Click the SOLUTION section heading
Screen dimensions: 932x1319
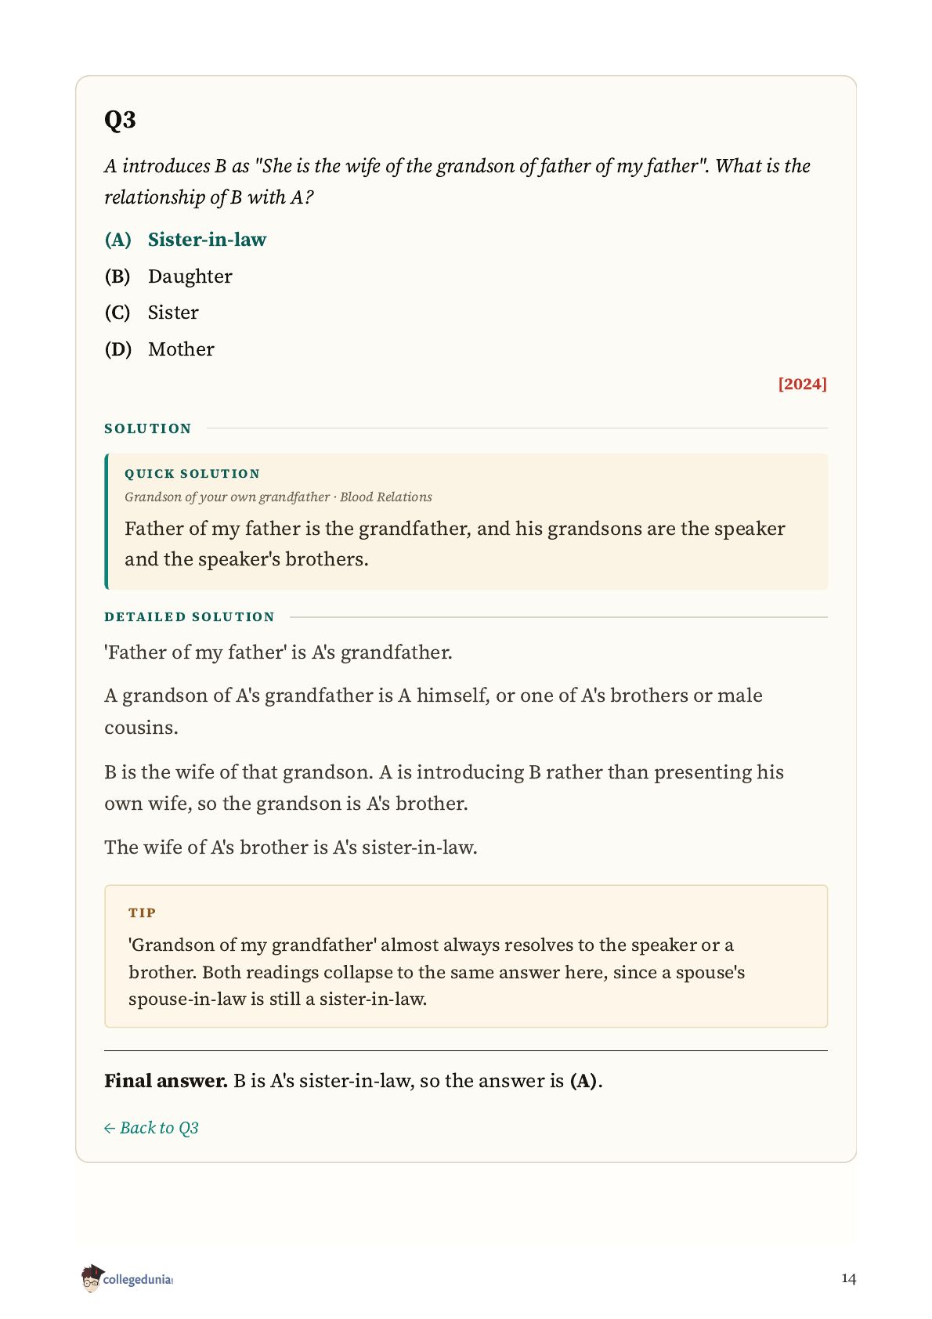point(148,428)
